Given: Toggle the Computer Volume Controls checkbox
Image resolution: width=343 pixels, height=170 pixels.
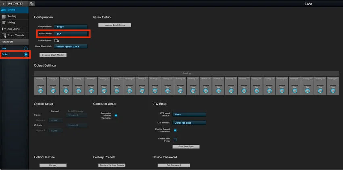Looking at the screenshot, I should [116, 115].
